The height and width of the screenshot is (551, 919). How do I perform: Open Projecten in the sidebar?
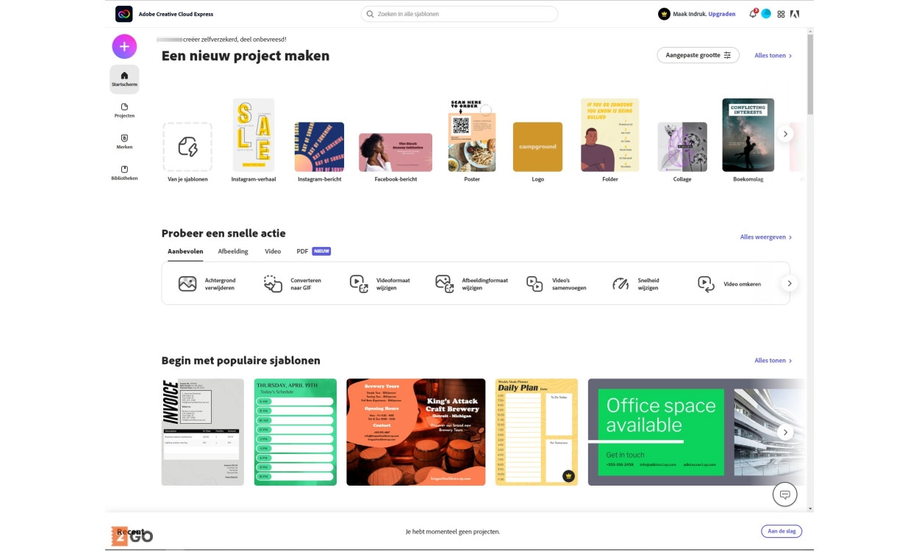click(x=124, y=110)
